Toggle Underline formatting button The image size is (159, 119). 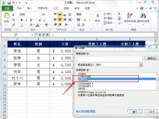31,20
